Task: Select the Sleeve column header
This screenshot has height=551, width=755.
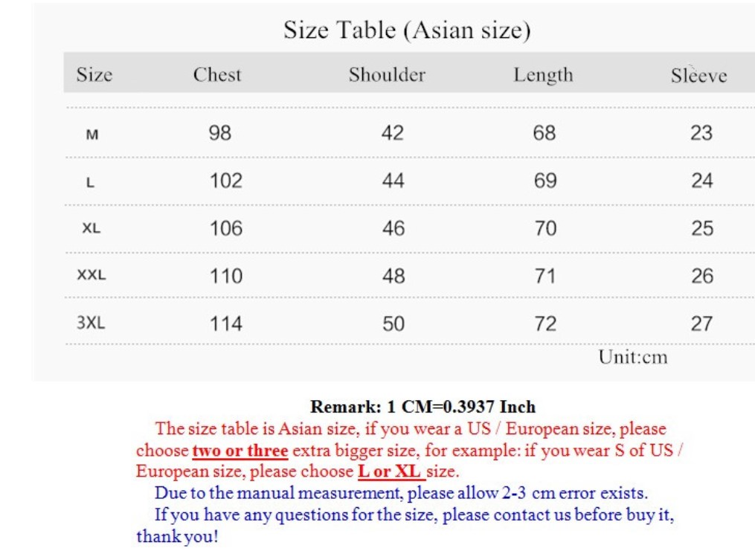Action: click(x=698, y=76)
